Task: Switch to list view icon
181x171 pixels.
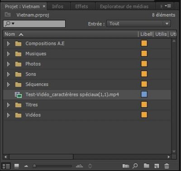Action: (6, 166)
